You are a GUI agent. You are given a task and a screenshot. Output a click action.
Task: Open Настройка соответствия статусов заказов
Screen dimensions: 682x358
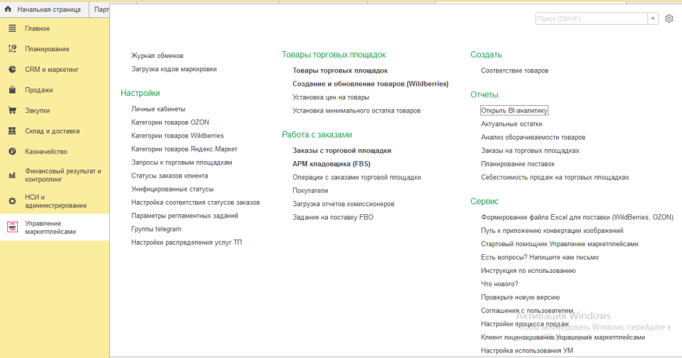[x=195, y=202]
